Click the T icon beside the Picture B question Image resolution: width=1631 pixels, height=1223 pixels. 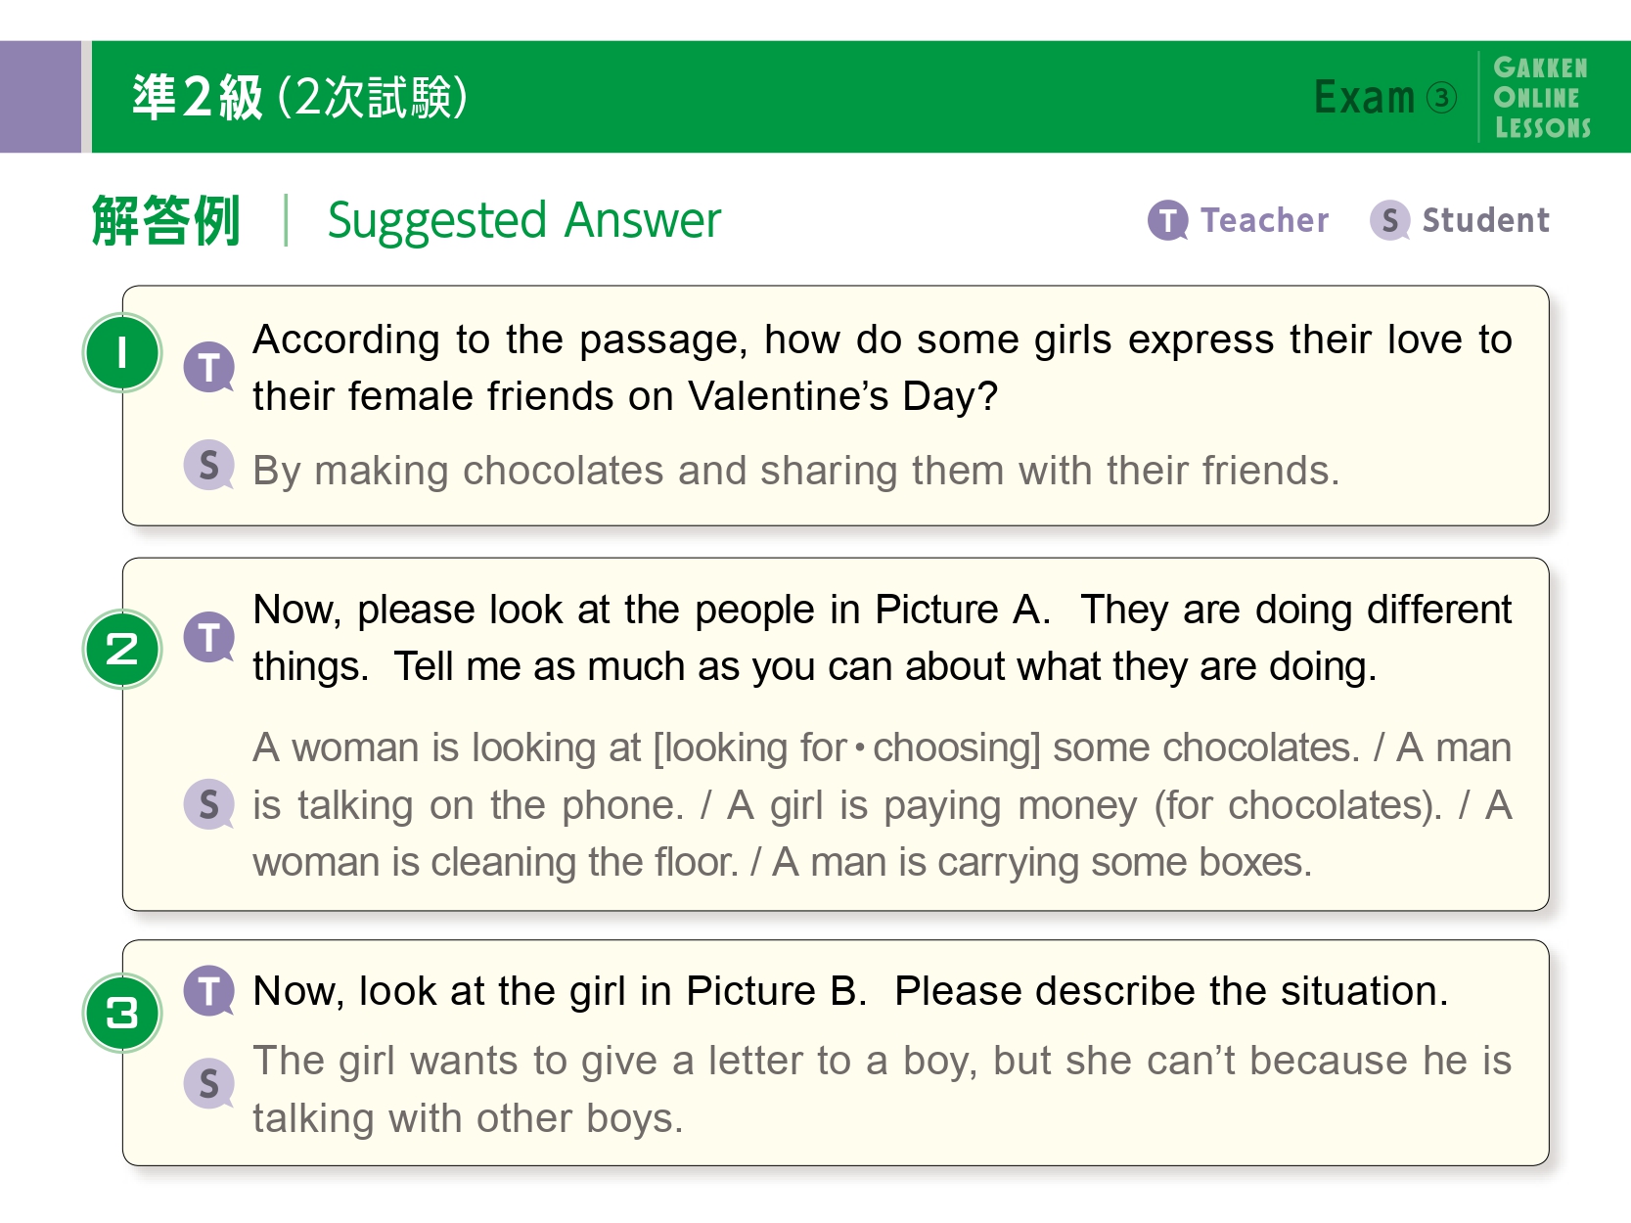tap(209, 990)
